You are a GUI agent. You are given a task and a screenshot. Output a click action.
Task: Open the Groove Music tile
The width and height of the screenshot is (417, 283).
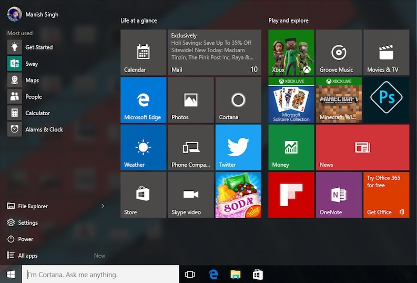pos(339,53)
